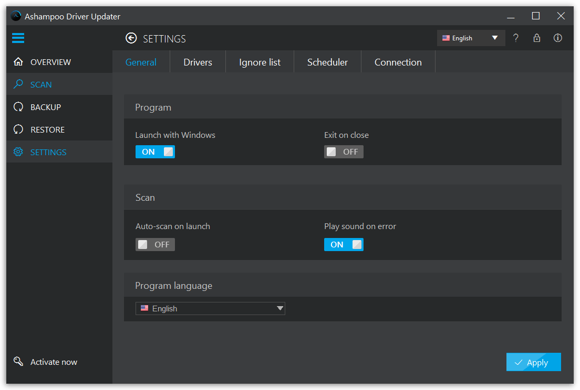Switch to the Connection tab
The image size is (580, 390).
[x=398, y=61]
